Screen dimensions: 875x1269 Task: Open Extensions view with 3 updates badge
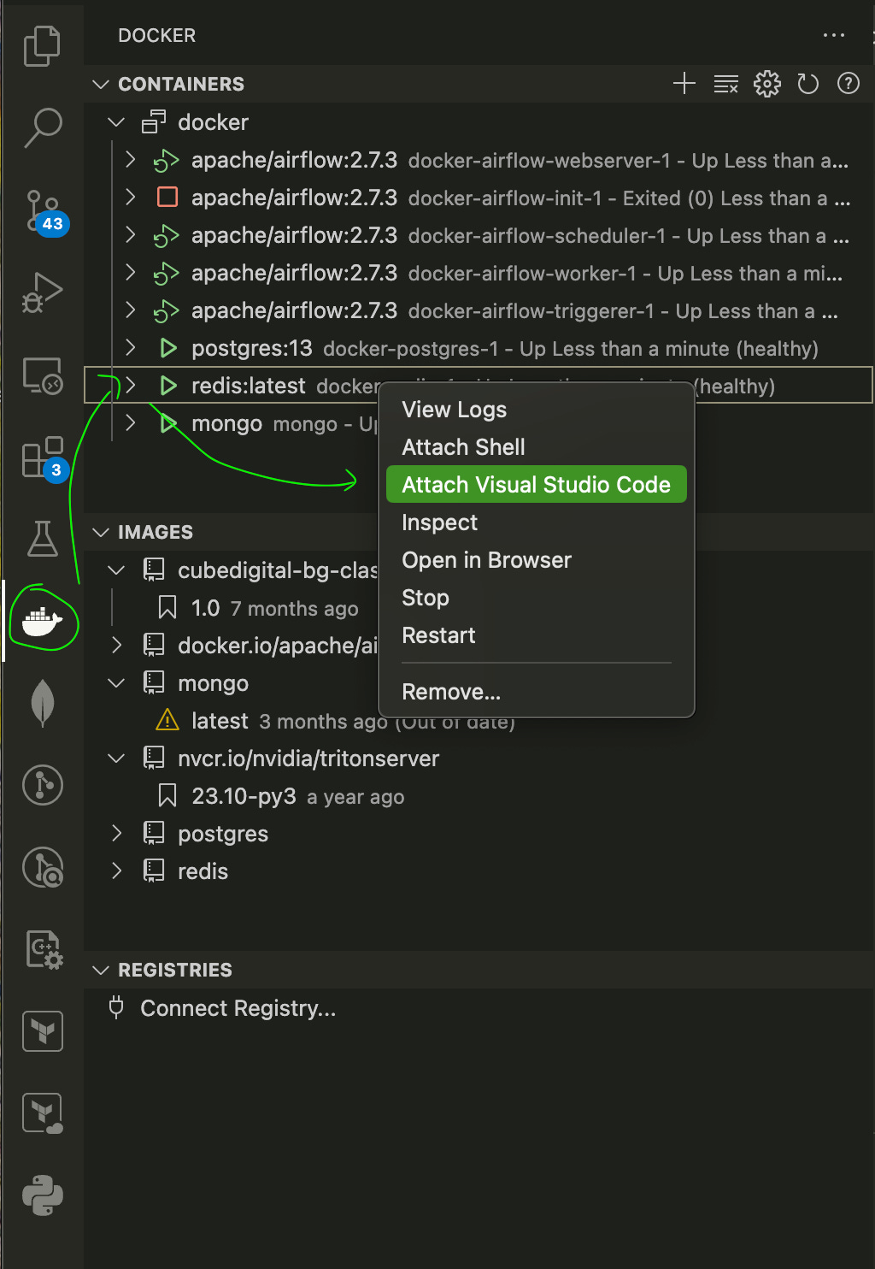pos(44,458)
